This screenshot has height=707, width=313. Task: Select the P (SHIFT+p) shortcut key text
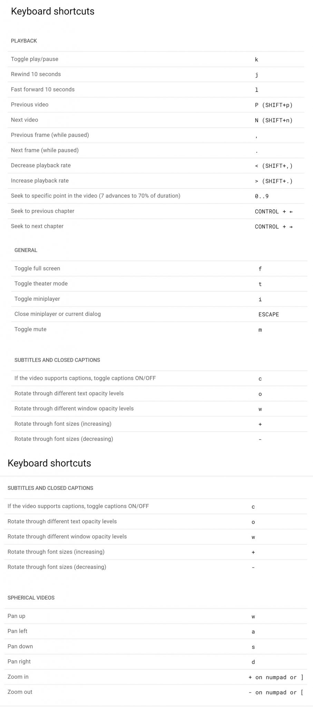(x=274, y=105)
